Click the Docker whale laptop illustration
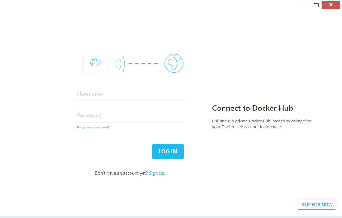The width and height of the screenshot is (342, 218). tap(96, 64)
